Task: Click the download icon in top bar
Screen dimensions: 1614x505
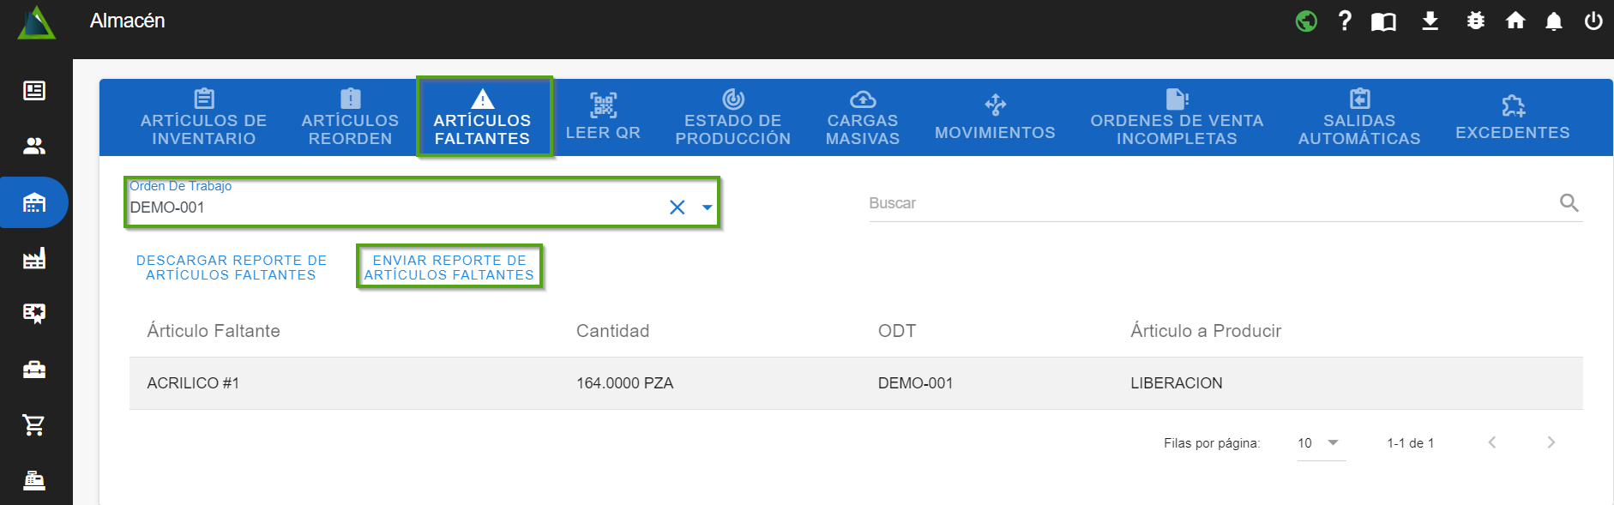Action: coord(1430,21)
